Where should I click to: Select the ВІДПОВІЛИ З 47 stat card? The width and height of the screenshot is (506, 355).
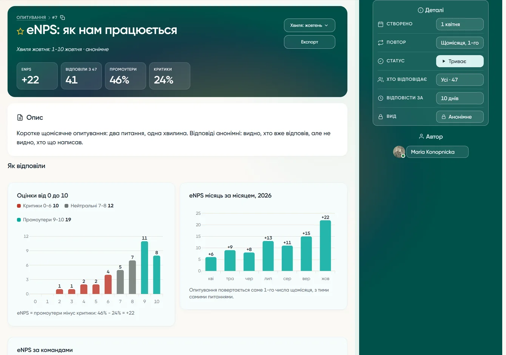[x=81, y=76]
